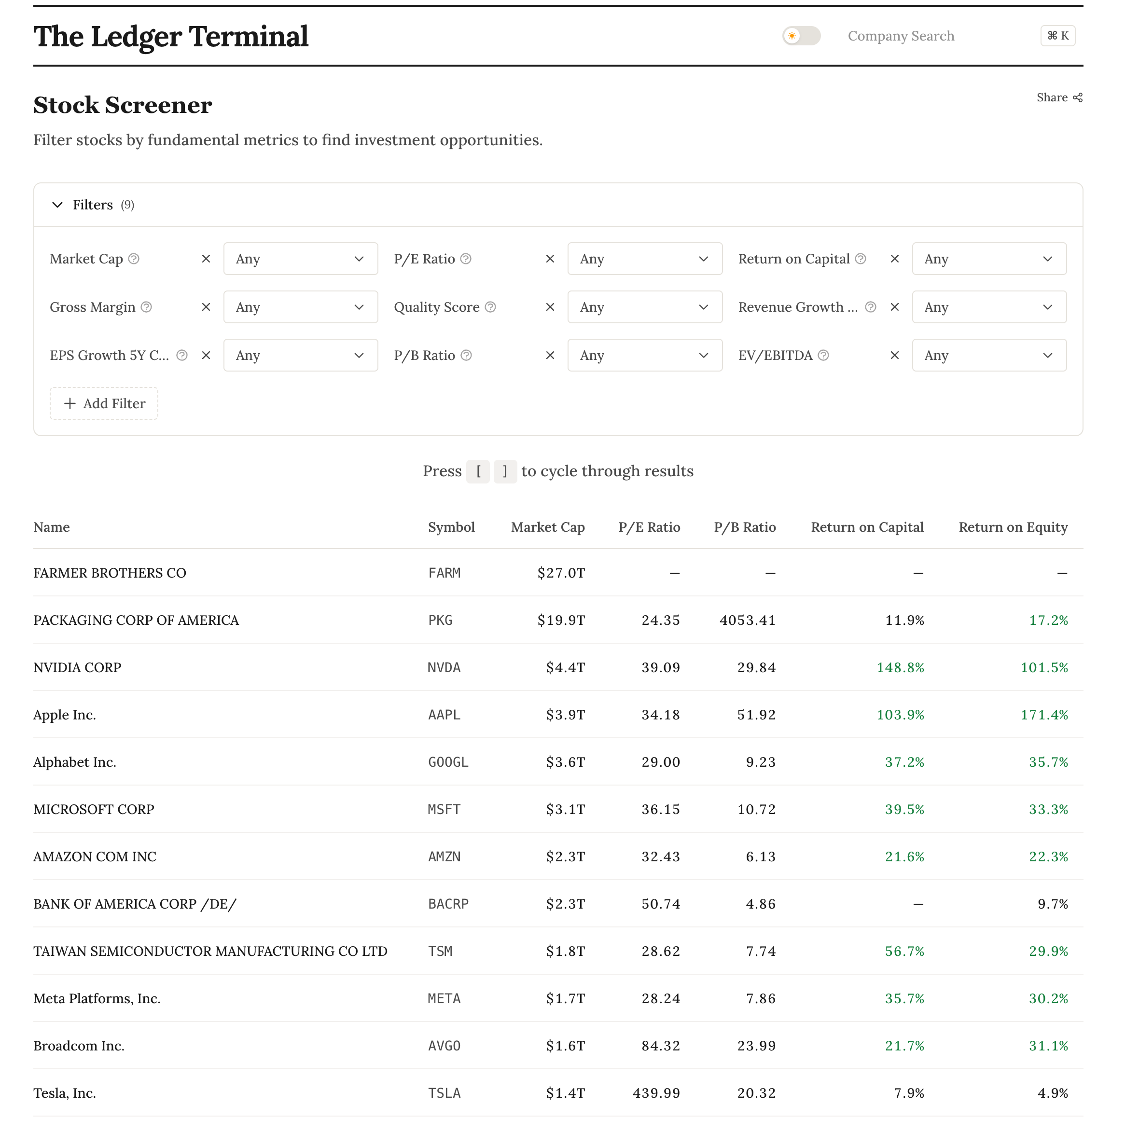The height and width of the screenshot is (1132, 1139).
Task: Click the 148.8% return on capital value
Action: coord(900,667)
